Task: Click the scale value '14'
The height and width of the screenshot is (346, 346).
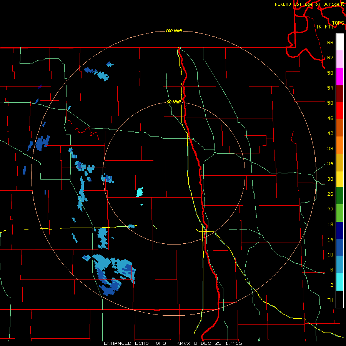Action: coord(330,240)
